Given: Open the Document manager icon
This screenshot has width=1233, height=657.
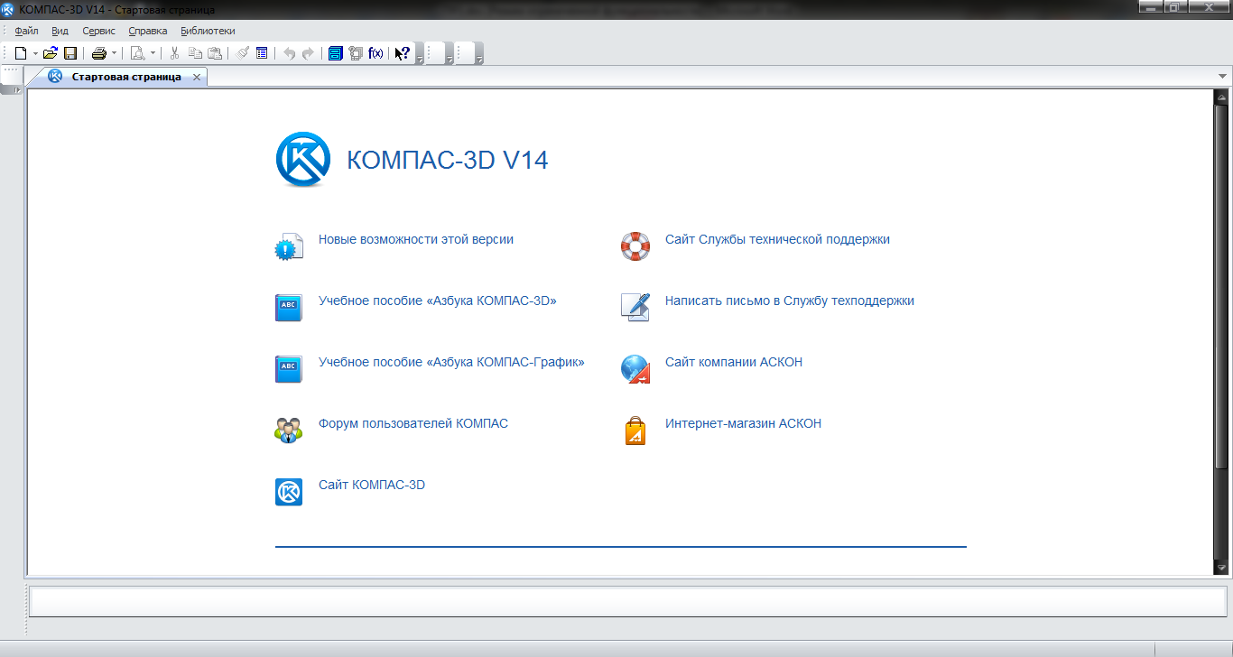Looking at the screenshot, I should pyautogui.click(x=355, y=53).
